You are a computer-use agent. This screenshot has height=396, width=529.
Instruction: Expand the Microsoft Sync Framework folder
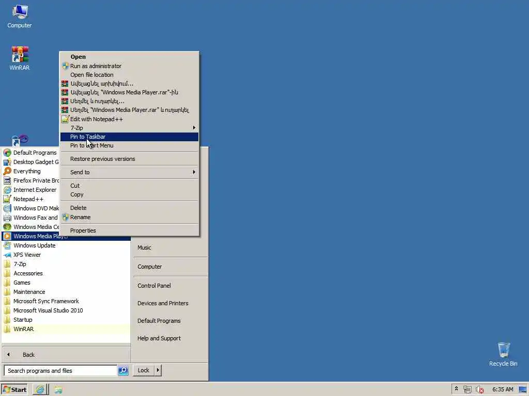coord(66,301)
